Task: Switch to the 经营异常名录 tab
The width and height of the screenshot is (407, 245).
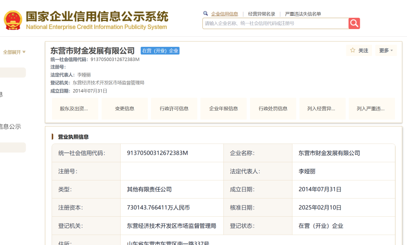Action: pos(262,14)
